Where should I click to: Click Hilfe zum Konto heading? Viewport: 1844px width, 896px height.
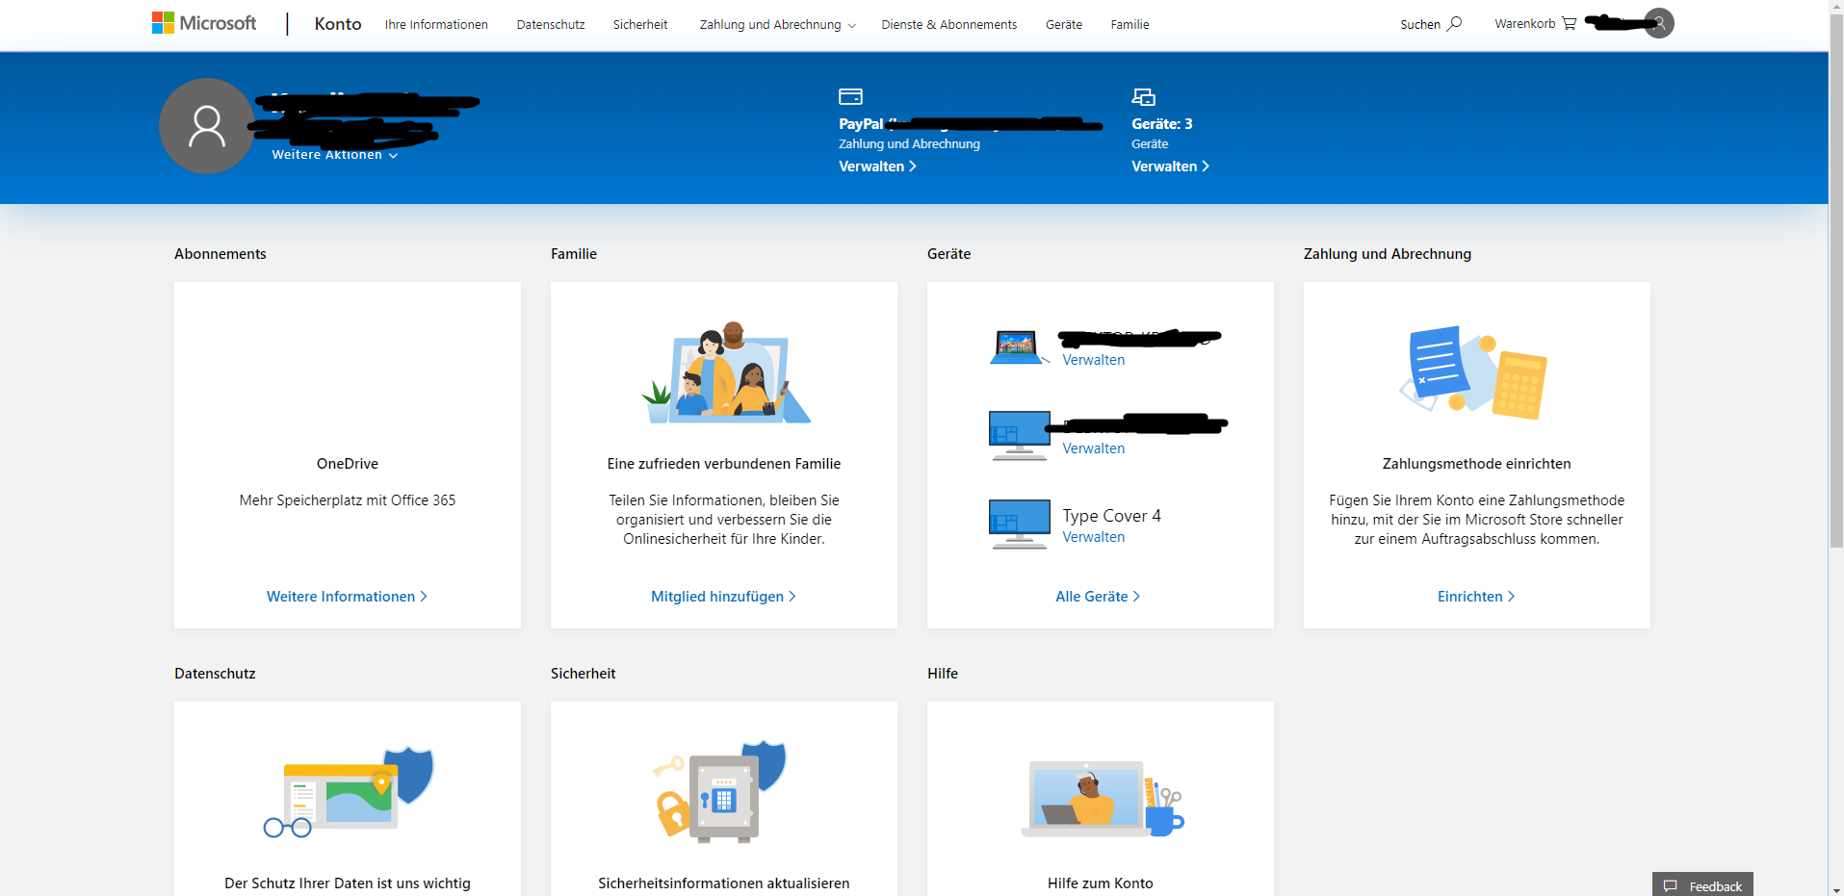[1101, 883]
